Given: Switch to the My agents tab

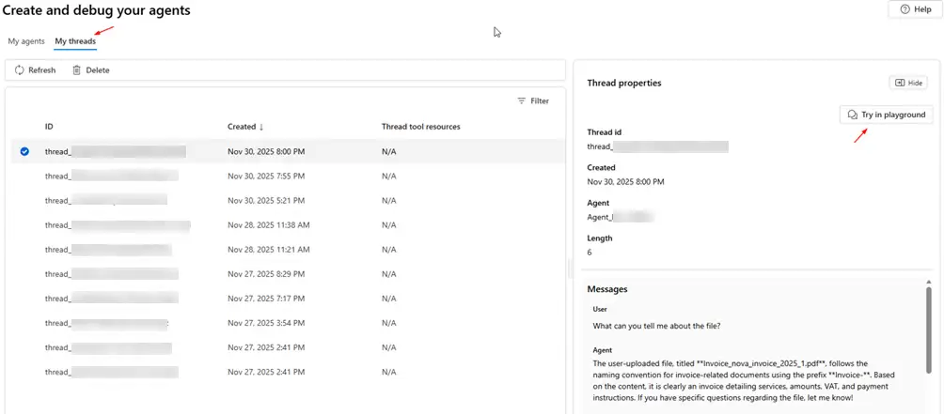Looking at the screenshot, I should click(x=26, y=41).
